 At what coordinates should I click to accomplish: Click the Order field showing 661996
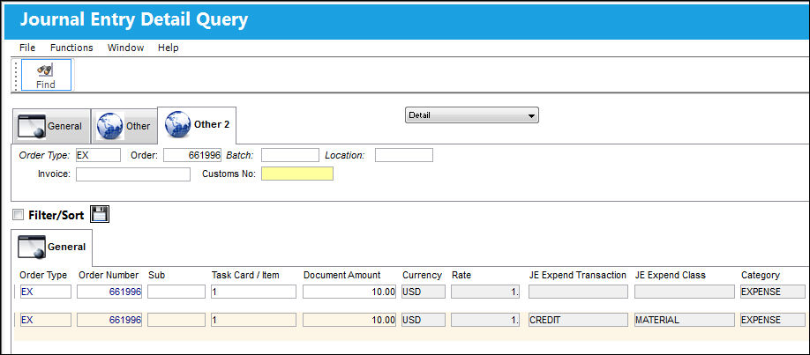click(x=192, y=155)
